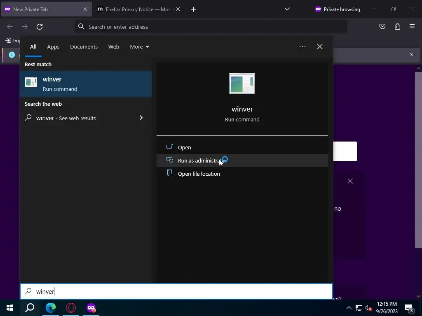Go back in Firefox
Image resolution: width=422 pixels, height=316 pixels.
[x=10, y=27]
